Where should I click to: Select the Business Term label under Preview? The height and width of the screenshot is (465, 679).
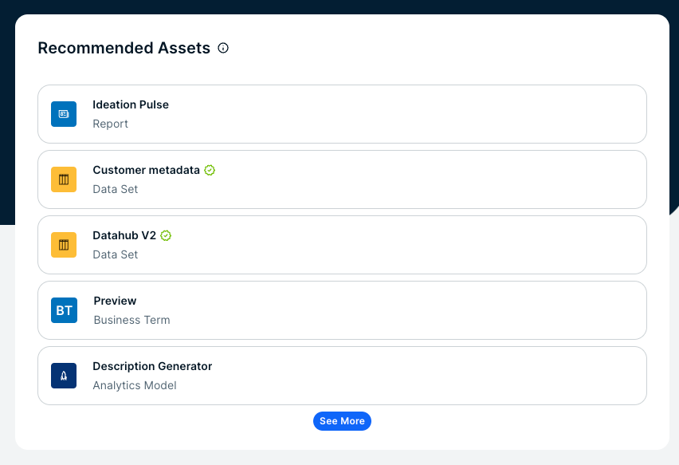(131, 320)
